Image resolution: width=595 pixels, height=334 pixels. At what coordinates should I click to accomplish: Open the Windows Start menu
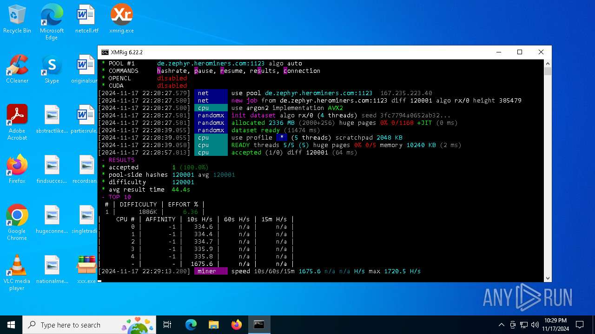pos(11,325)
